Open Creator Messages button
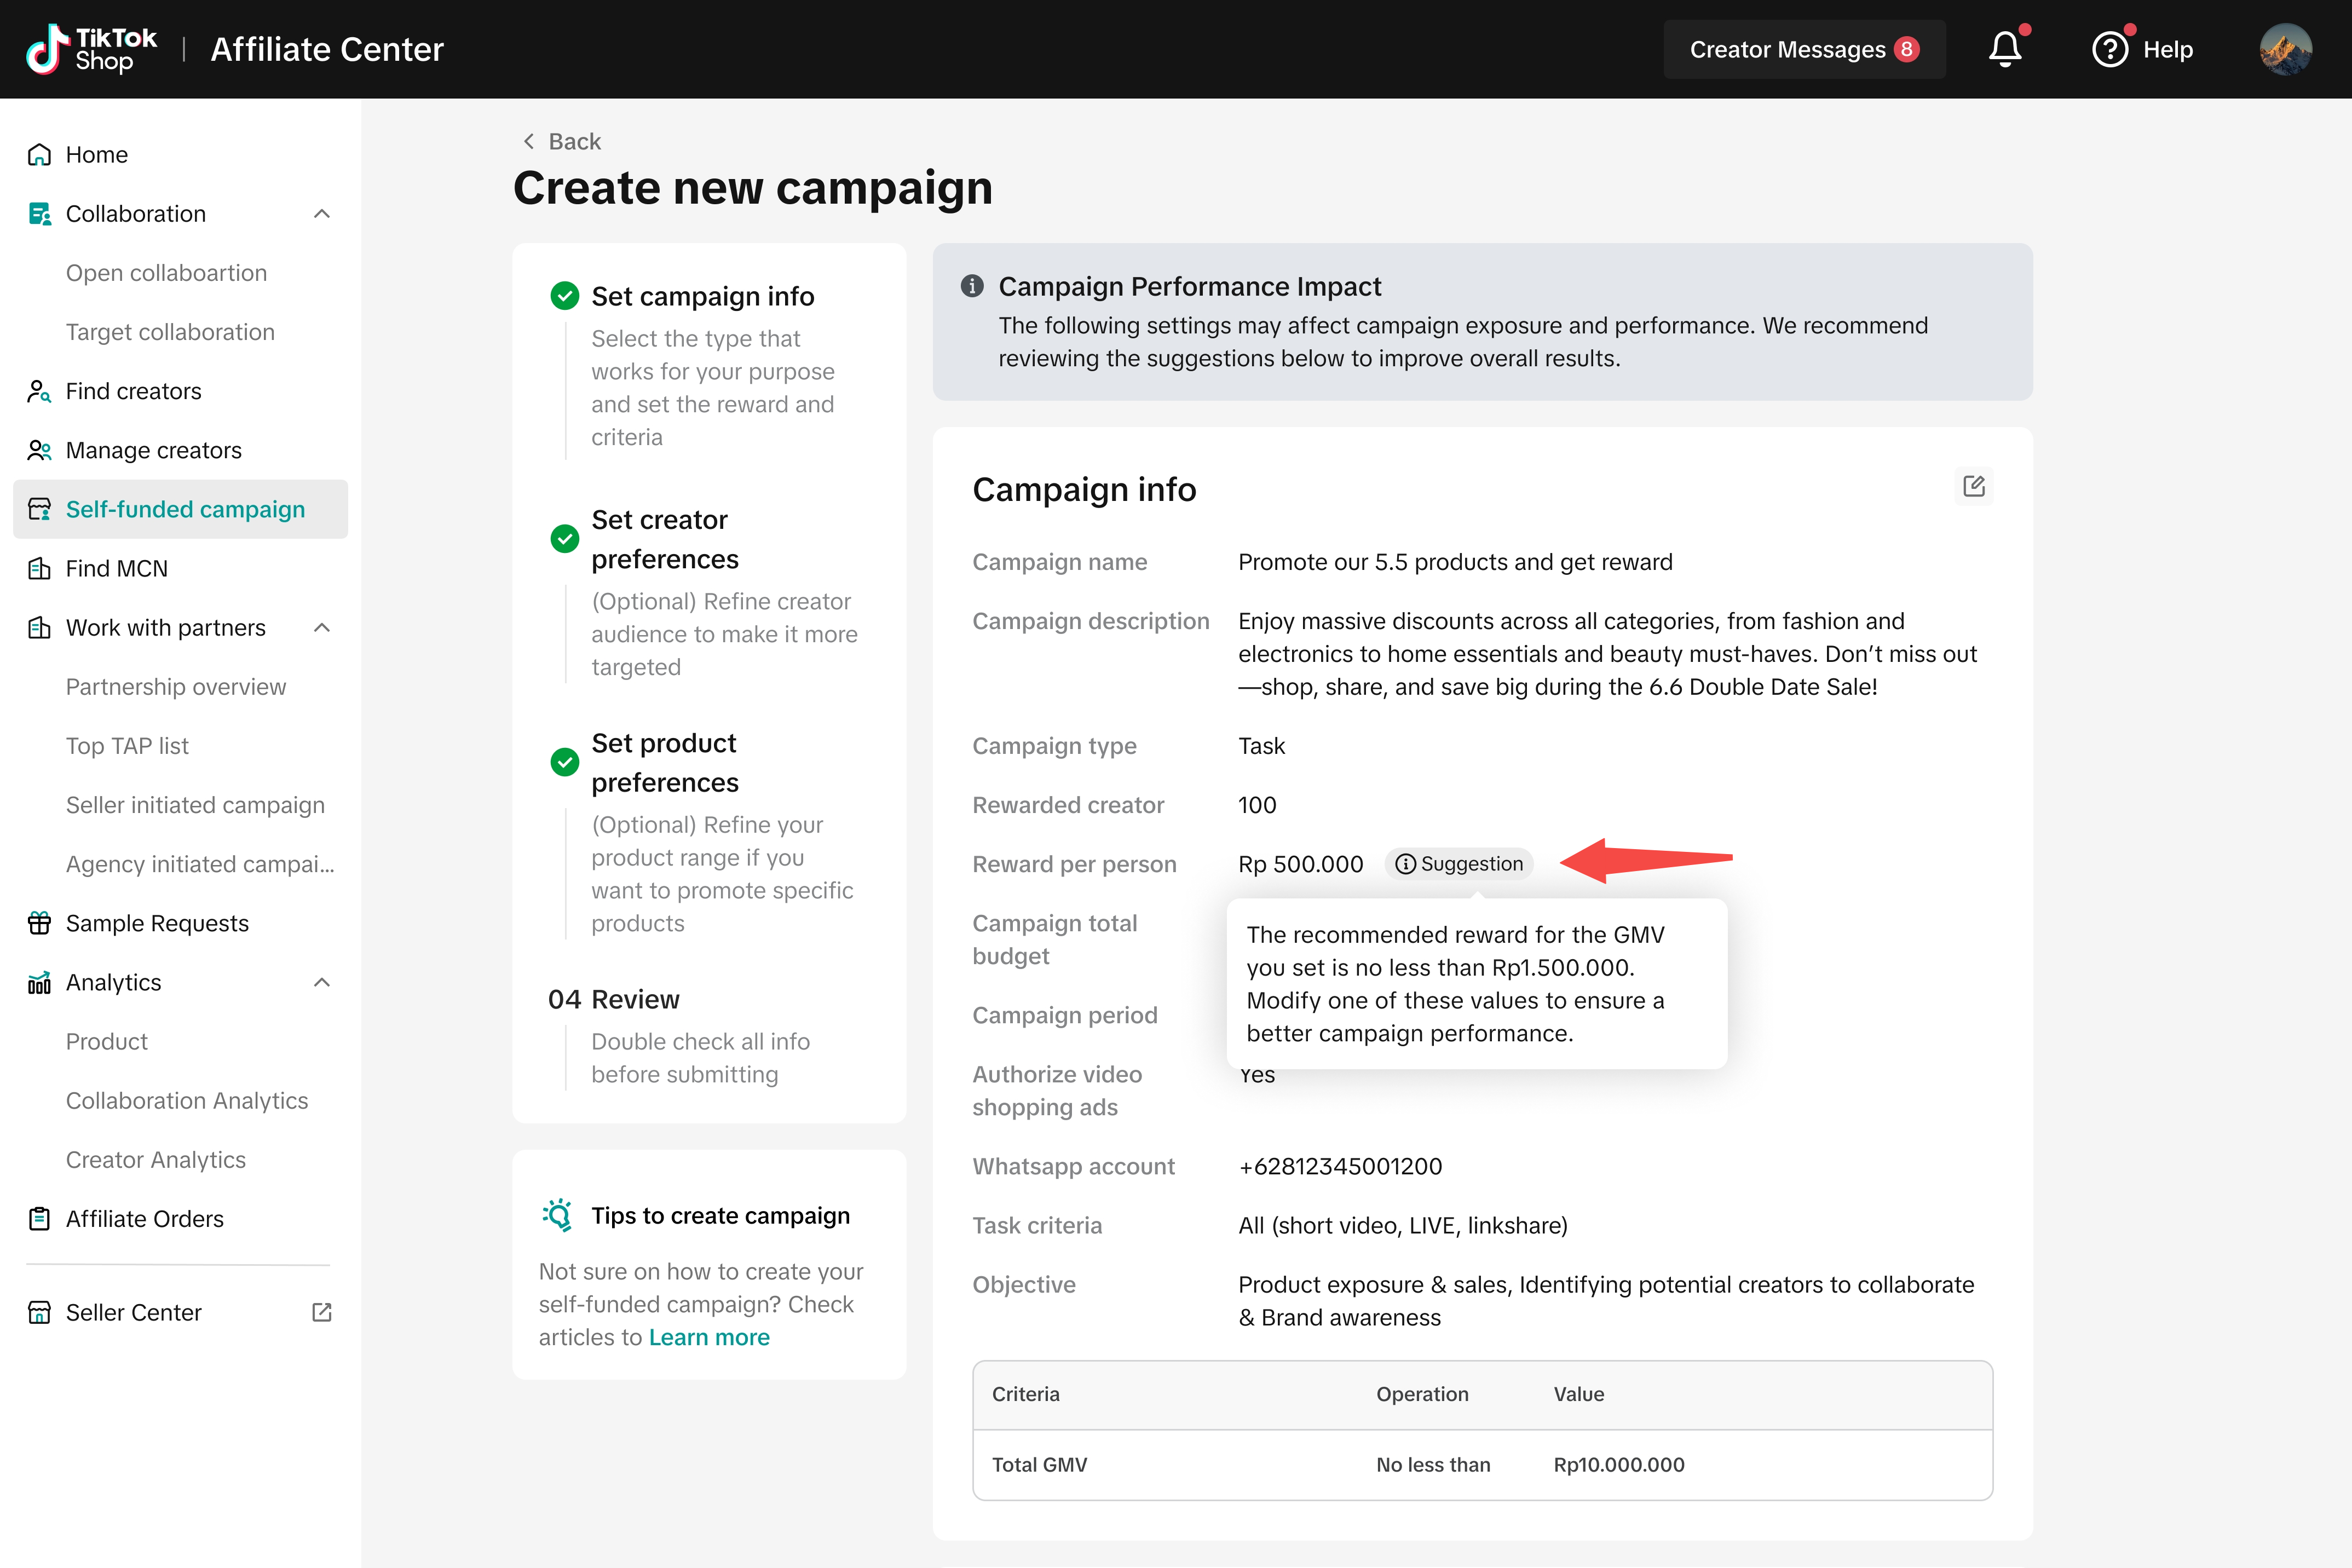2352x1568 pixels. click(1803, 49)
